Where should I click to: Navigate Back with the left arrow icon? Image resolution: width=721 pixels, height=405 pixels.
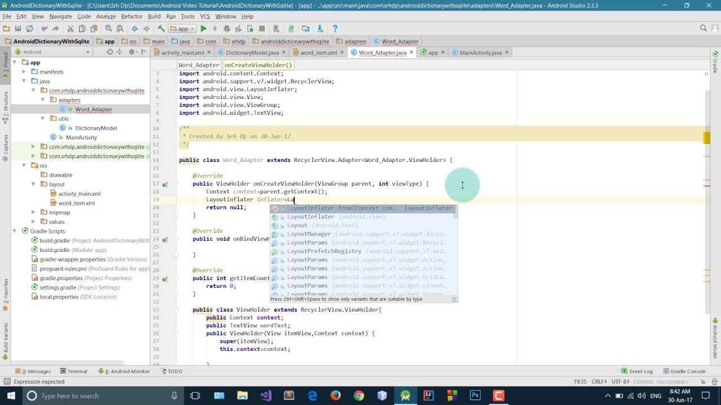135,29
